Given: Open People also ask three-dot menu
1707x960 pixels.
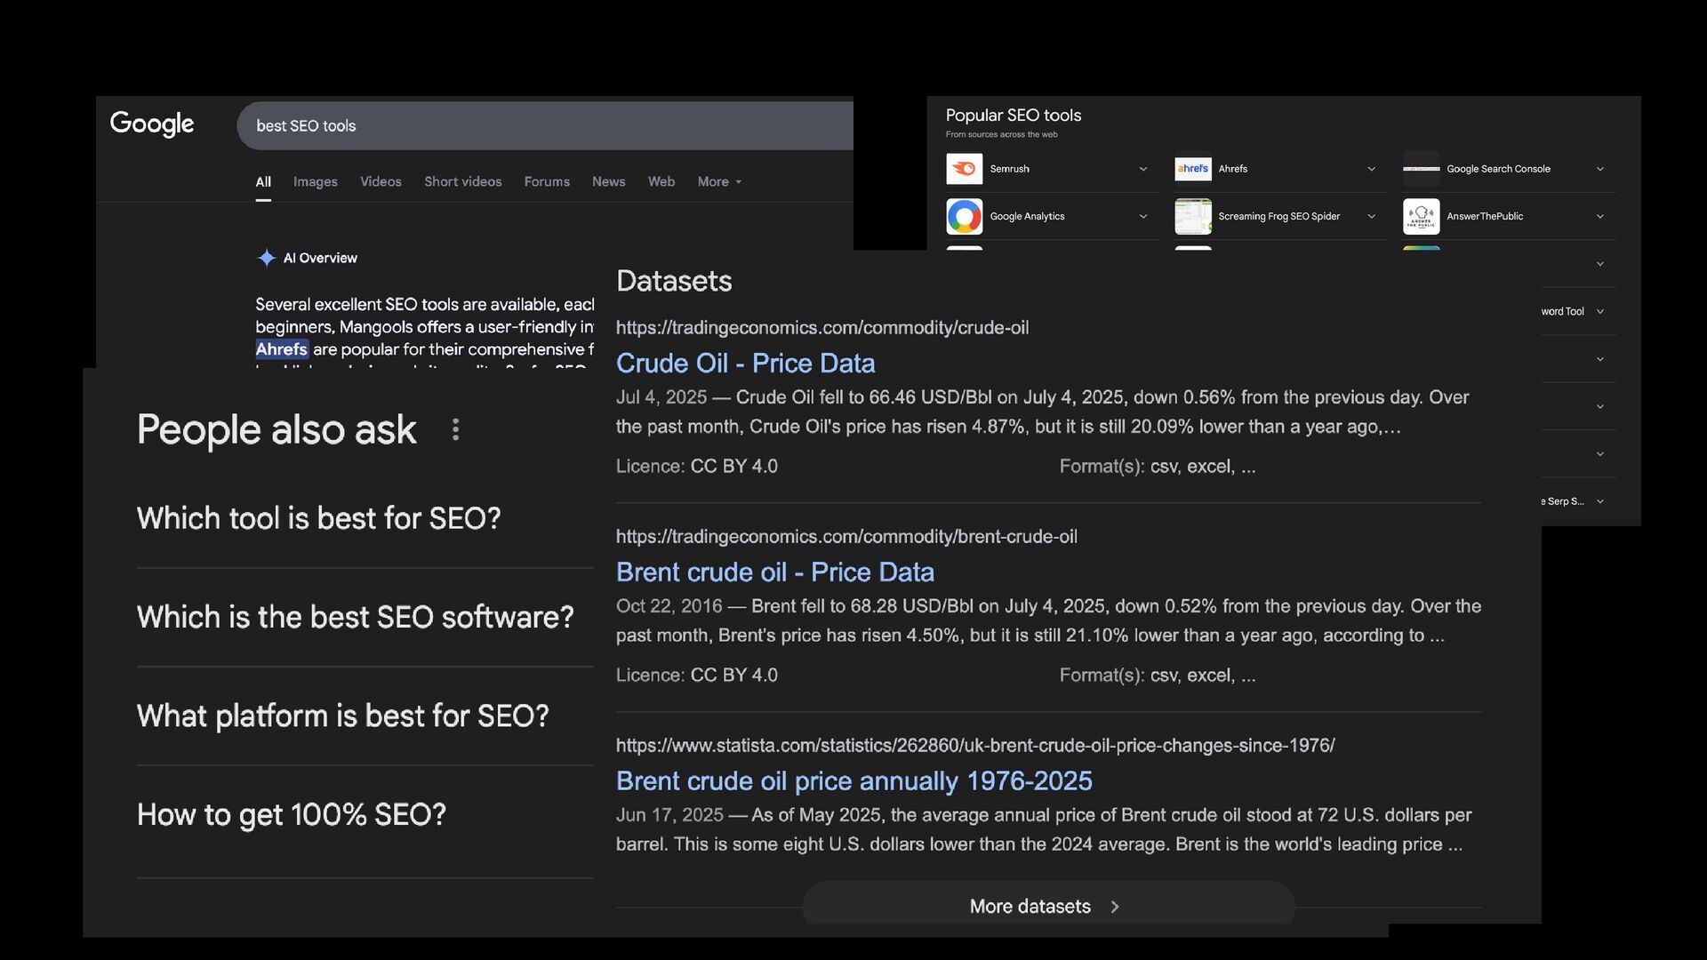Looking at the screenshot, I should pyautogui.click(x=455, y=430).
